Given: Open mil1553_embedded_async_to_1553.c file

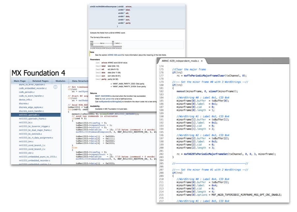Looking at the screenshot, I should tap(38, 157).
